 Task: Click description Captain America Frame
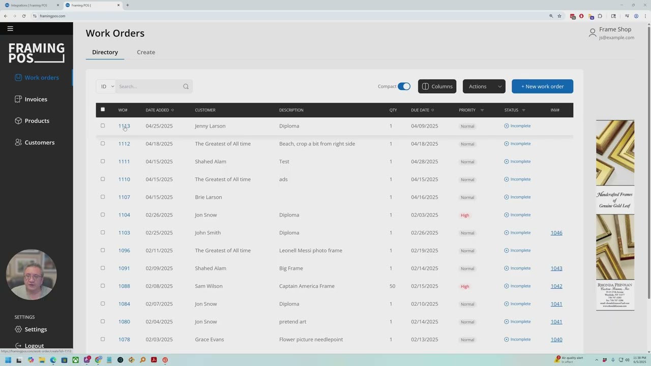tap(307, 286)
